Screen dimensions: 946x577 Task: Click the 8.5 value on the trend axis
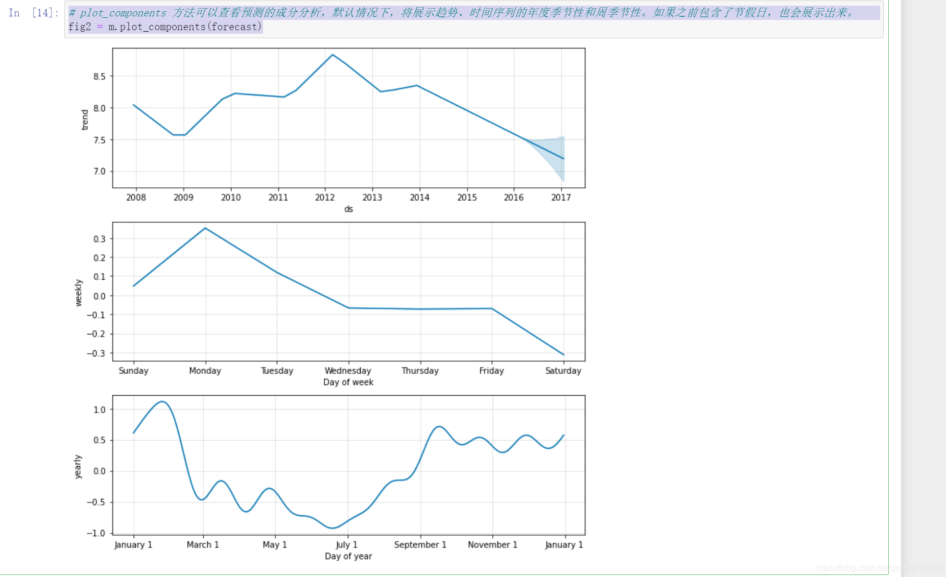100,77
